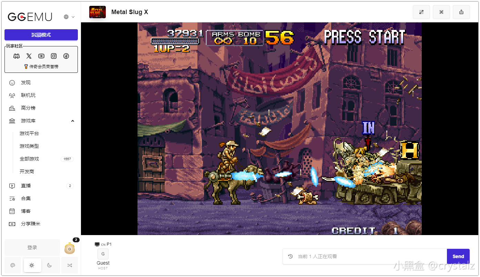The height and width of the screenshot is (277, 480).
Task: Open the coin purse icon
Action: click(70, 248)
